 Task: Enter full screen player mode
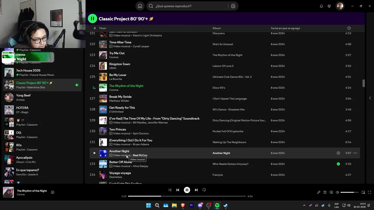[370, 192]
